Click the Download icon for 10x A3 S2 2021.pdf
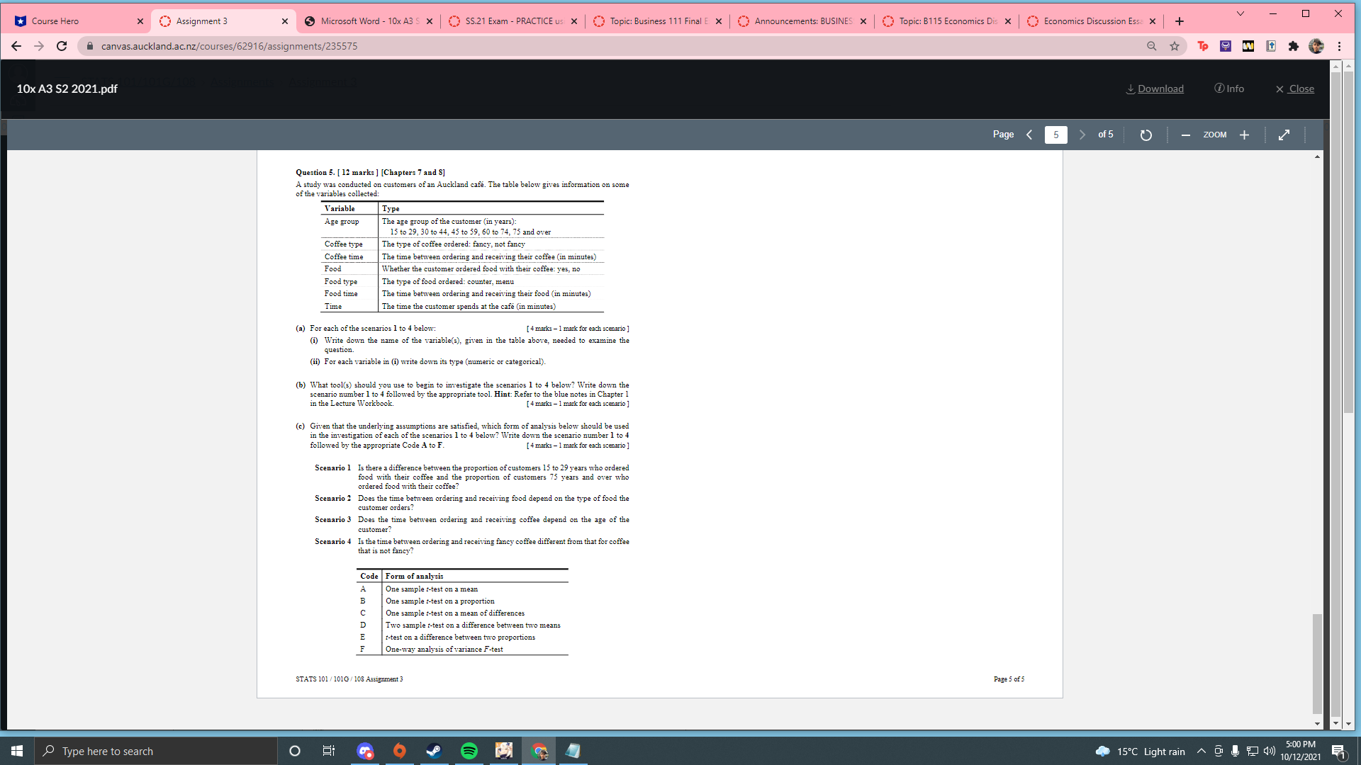Viewport: 1361px width, 765px height. (x=1131, y=89)
